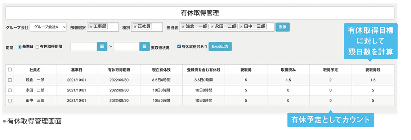The image size is (411, 140).
Task: Remove 永田 二郎 from 担当者 tags
Action: pyautogui.click(x=212, y=27)
